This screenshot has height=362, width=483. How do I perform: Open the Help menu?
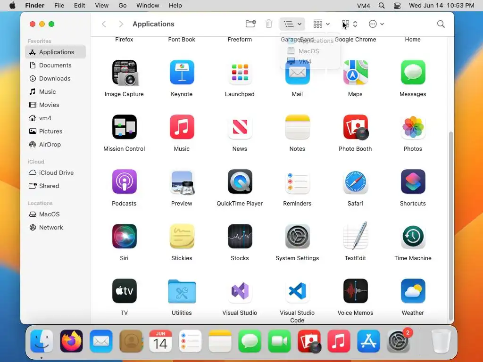click(x=175, y=6)
